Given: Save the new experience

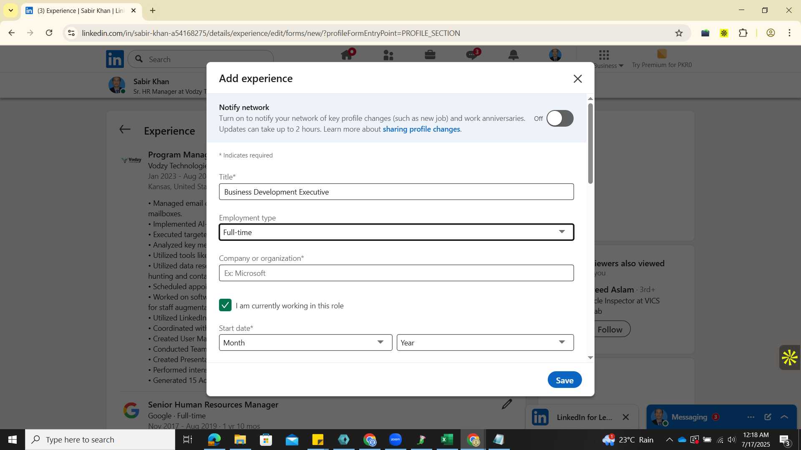Looking at the screenshot, I should (x=564, y=380).
